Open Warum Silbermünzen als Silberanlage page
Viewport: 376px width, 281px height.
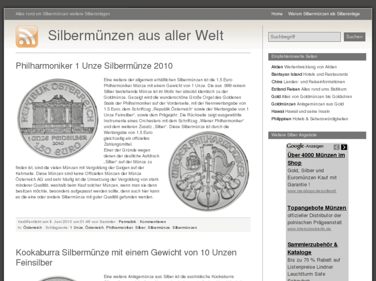pyautogui.click(x=324, y=14)
